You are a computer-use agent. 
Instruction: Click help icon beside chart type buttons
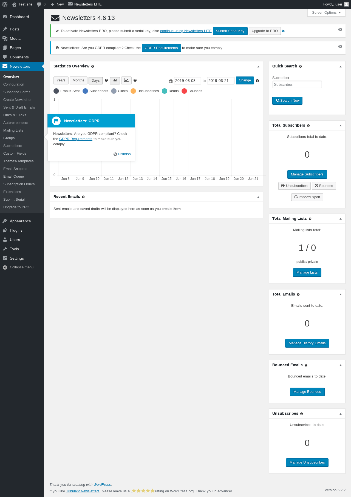pyautogui.click(x=135, y=80)
